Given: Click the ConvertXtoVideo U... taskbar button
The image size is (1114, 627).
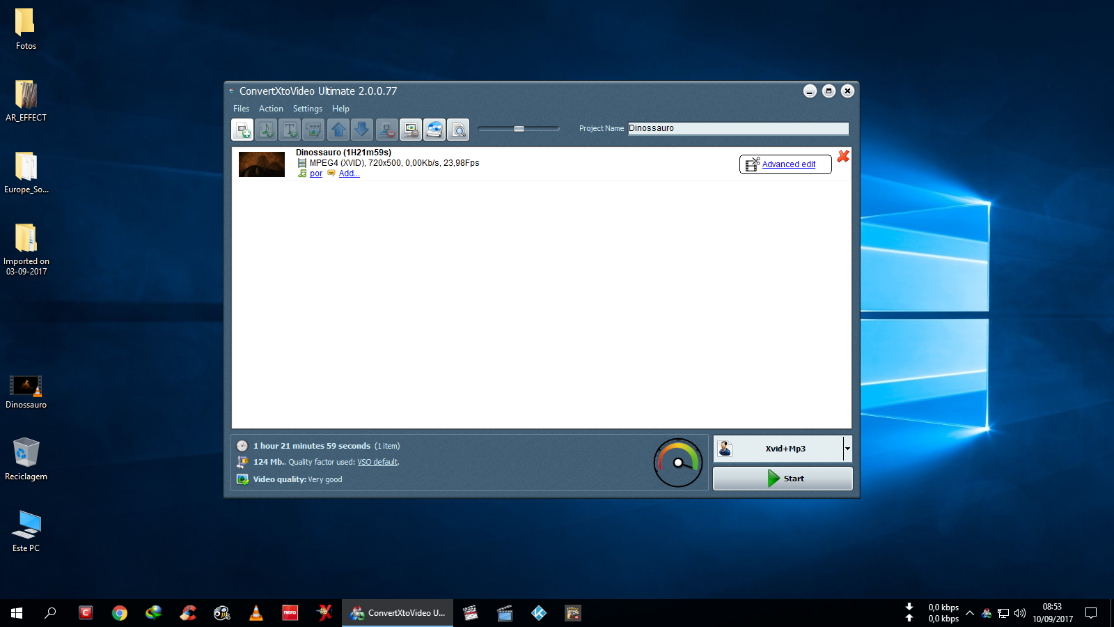Looking at the screenshot, I should [398, 613].
